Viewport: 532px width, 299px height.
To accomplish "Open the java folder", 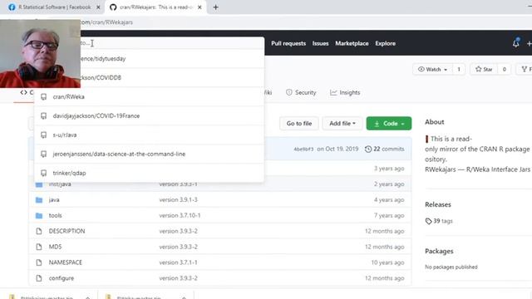I will tap(54, 200).
